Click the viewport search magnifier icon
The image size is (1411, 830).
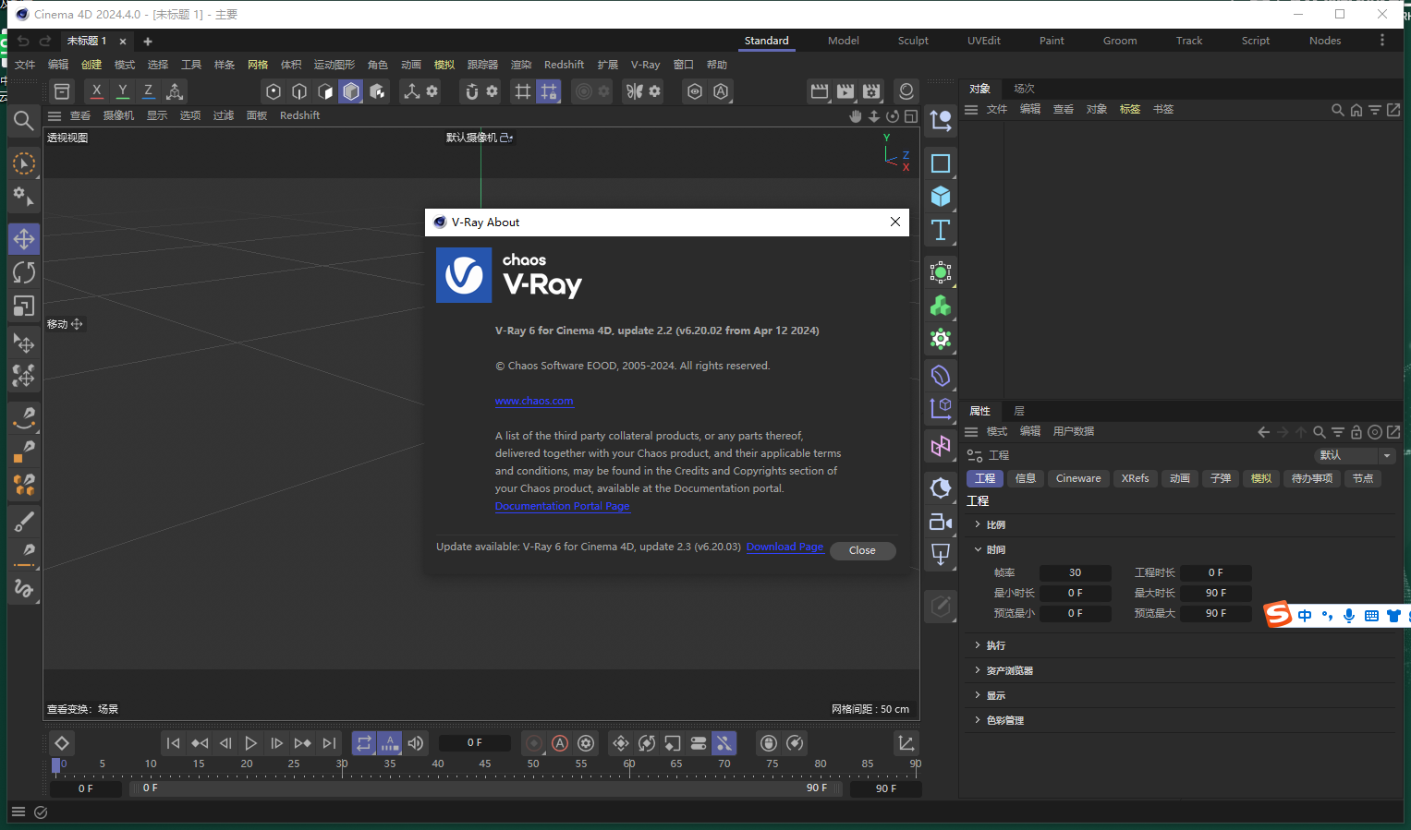24,120
